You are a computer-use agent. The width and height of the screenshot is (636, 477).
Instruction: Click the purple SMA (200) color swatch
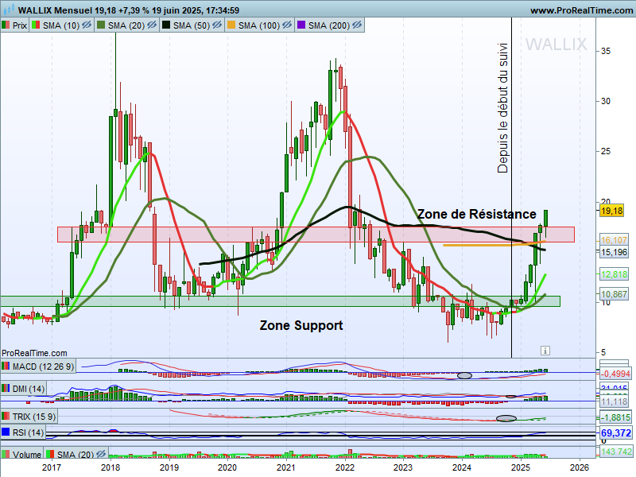coord(301,25)
